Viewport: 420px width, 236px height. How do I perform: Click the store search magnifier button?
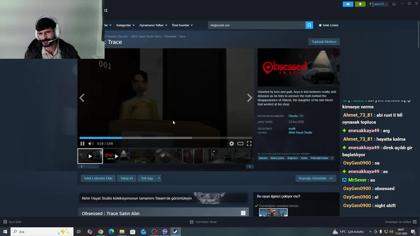coord(309,25)
